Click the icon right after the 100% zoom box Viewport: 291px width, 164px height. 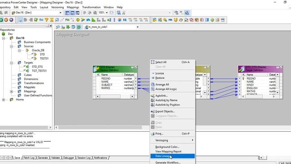(111, 13)
